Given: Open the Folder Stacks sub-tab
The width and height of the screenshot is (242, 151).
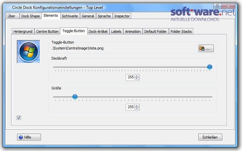Looking at the screenshot, I should pyautogui.click(x=181, y=31).
